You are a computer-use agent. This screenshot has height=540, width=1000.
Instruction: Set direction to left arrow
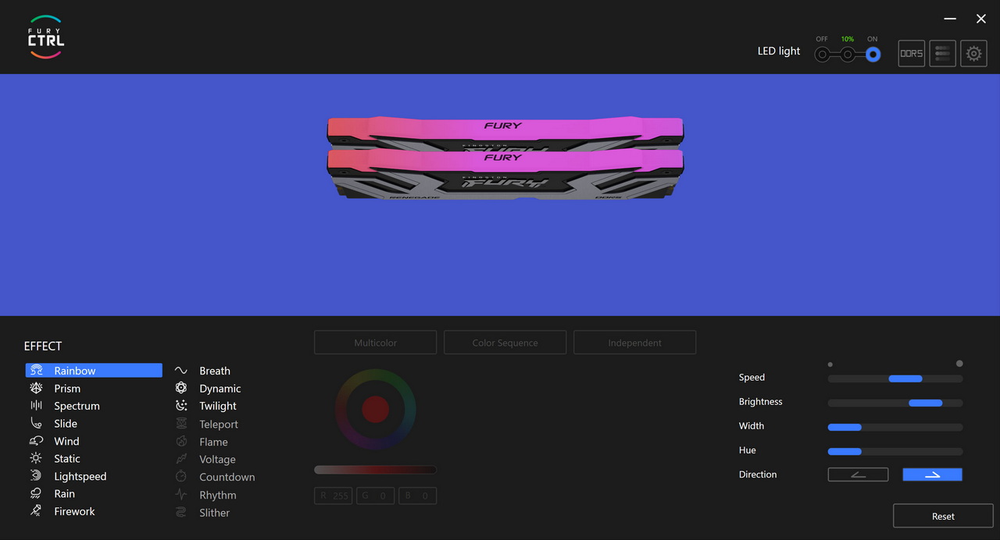coord(858,474)
